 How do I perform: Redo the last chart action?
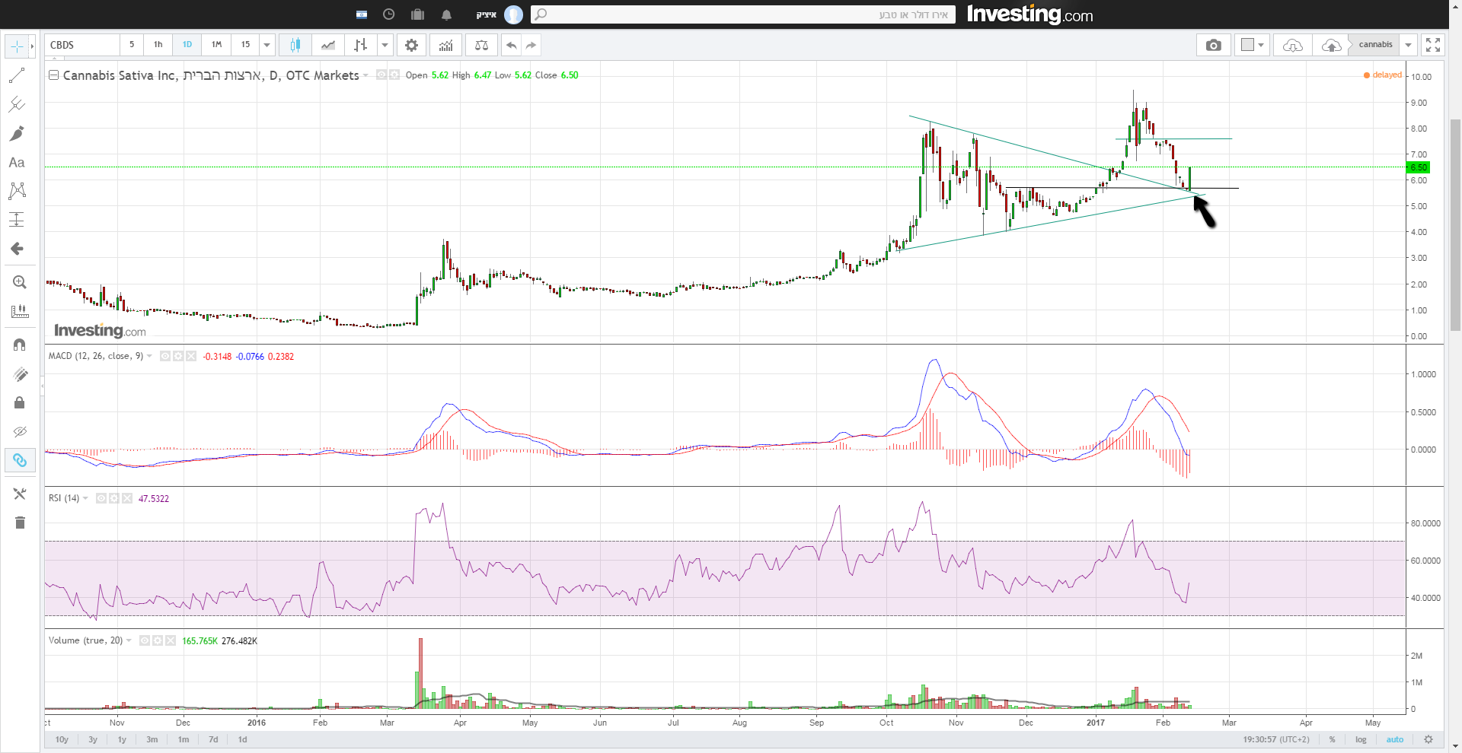531,45
